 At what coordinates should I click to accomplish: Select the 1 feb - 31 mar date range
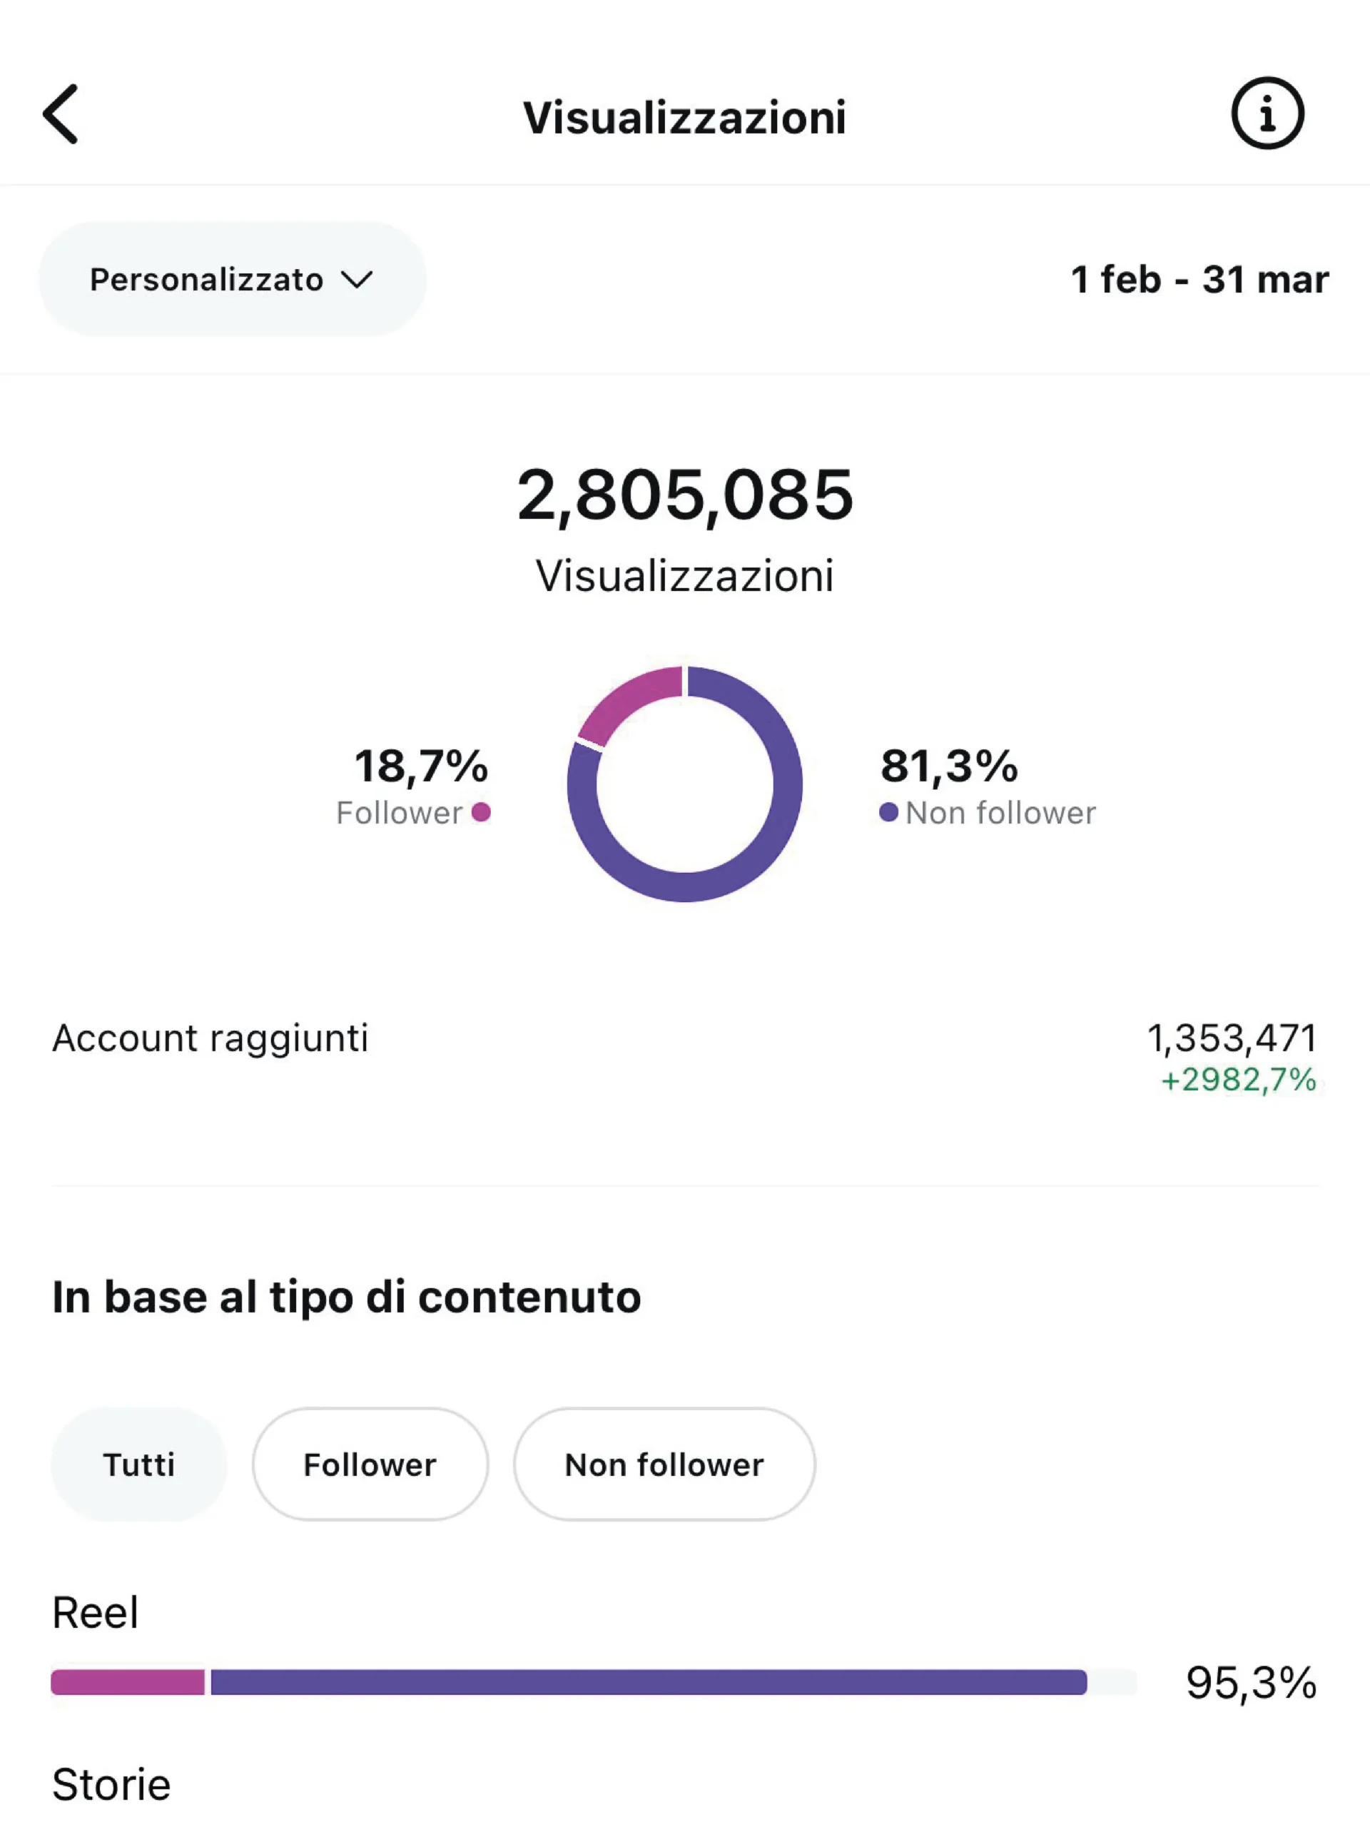point(1199,279)
